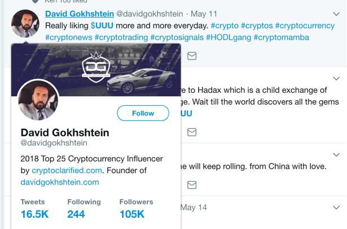
Task: Follow David Gokhshtein
Action: (x=143, y=113)
